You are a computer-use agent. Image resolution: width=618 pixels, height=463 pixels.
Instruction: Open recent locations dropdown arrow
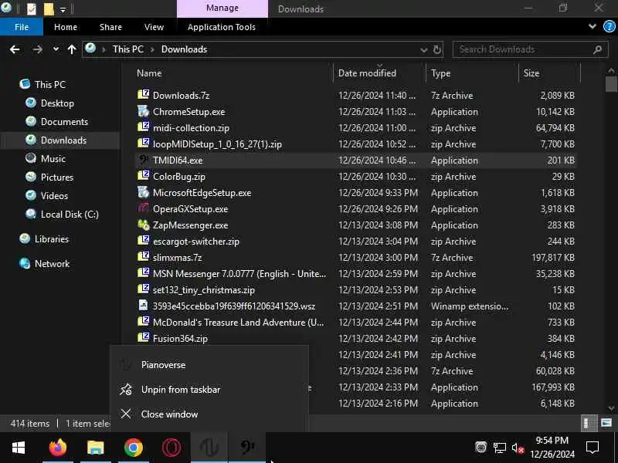pos(56,49)
